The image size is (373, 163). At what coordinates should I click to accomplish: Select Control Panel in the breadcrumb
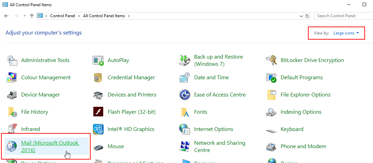point(63,16)
